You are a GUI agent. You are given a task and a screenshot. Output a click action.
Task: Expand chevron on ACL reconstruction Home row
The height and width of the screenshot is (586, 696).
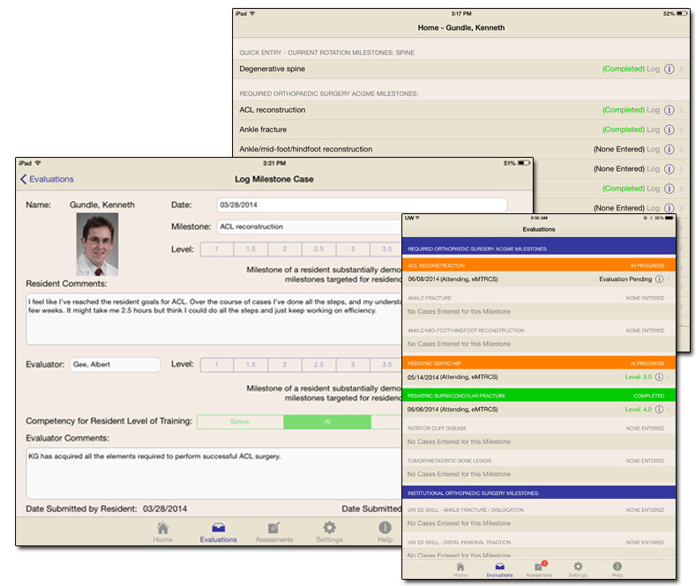681,110
